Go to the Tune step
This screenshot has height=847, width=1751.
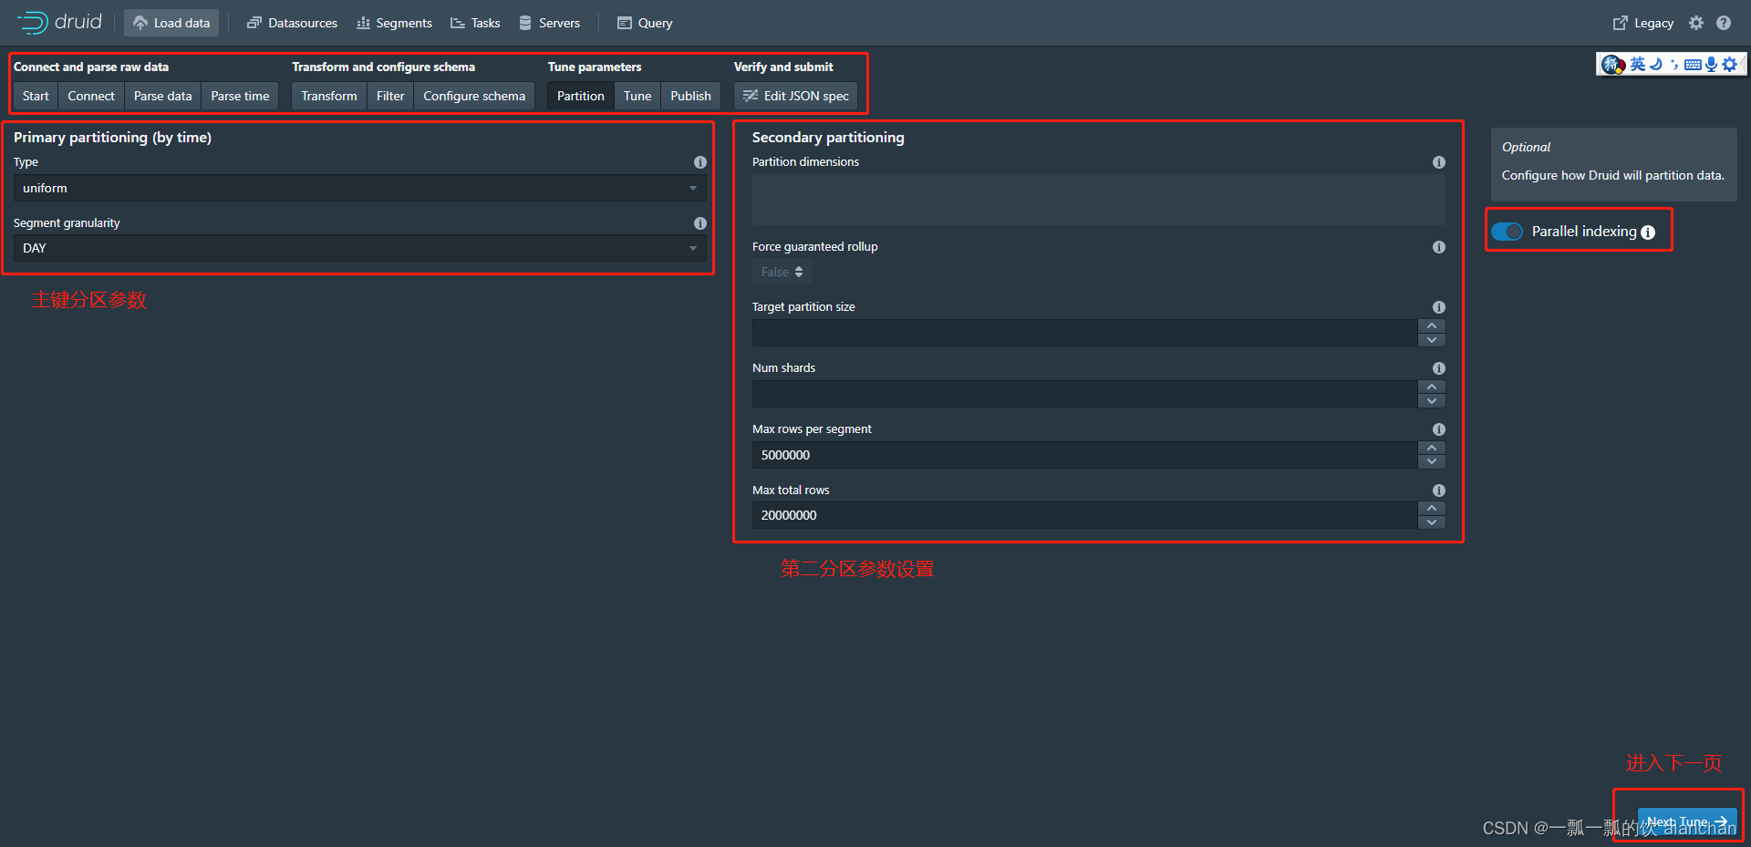click(x=637, y=96)
